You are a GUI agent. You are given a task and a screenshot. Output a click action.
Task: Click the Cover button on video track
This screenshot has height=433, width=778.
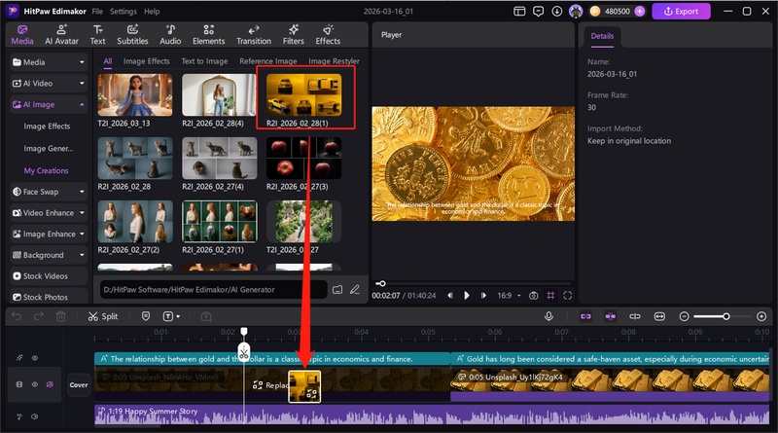79,384
